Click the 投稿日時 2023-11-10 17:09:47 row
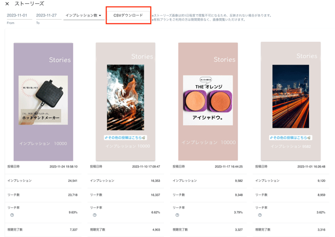 pyautogui.click(x=125, y=166)
